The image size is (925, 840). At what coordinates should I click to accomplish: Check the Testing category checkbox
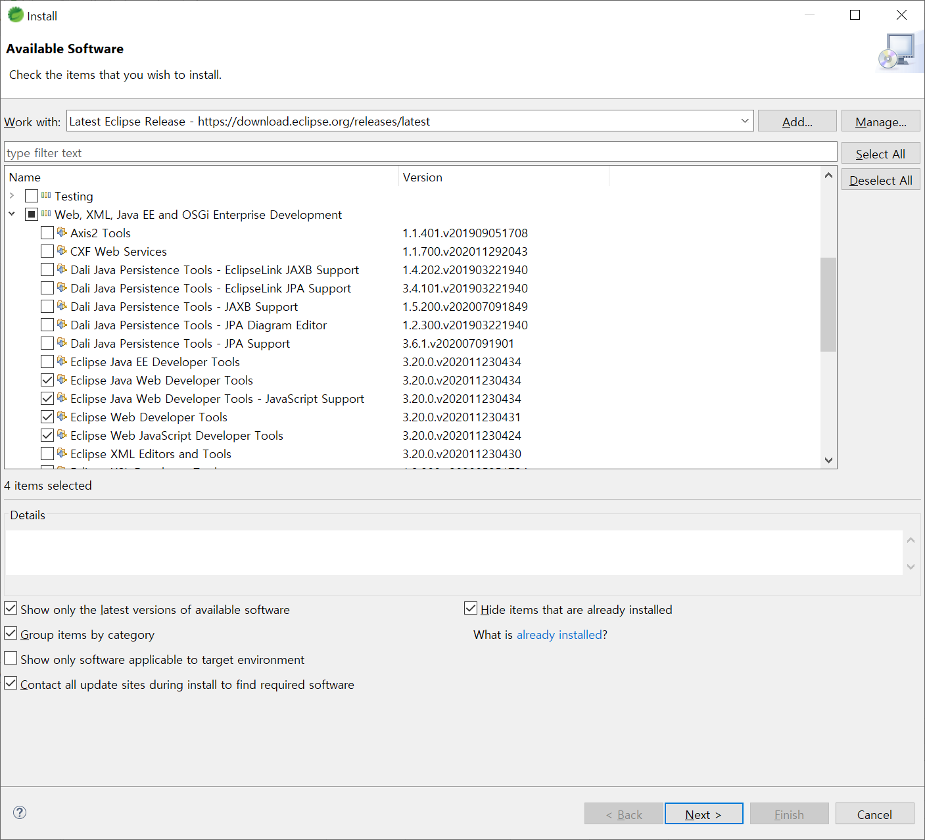(32, 196)
